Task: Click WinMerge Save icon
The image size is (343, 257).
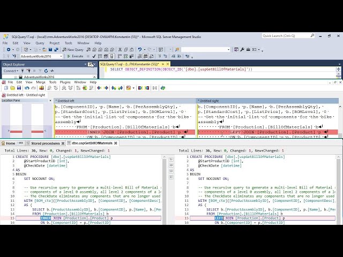Action: pyautogui.click(x=19, y=88)
